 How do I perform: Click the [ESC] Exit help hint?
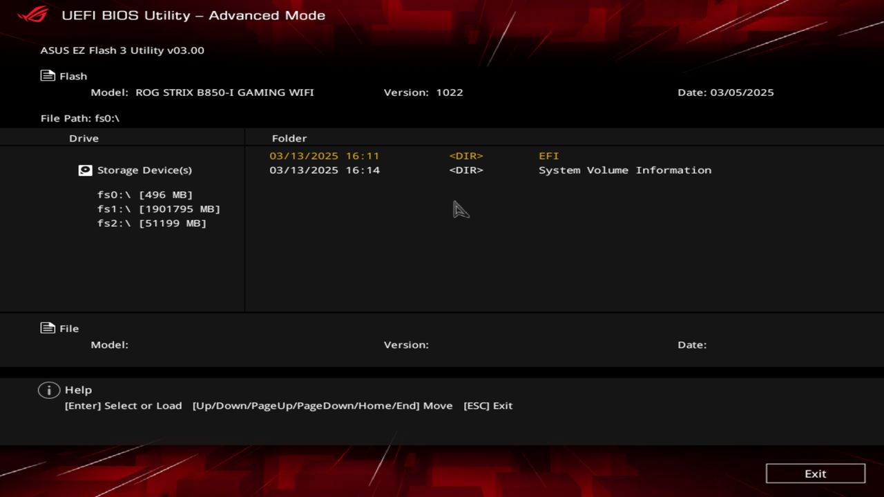point(488,406)
